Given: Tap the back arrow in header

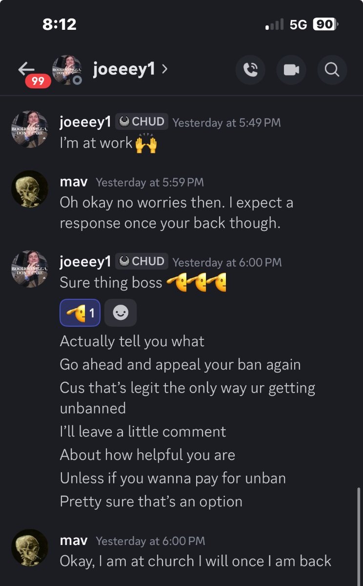Looking at the screenshot, I should pos(27,69).
